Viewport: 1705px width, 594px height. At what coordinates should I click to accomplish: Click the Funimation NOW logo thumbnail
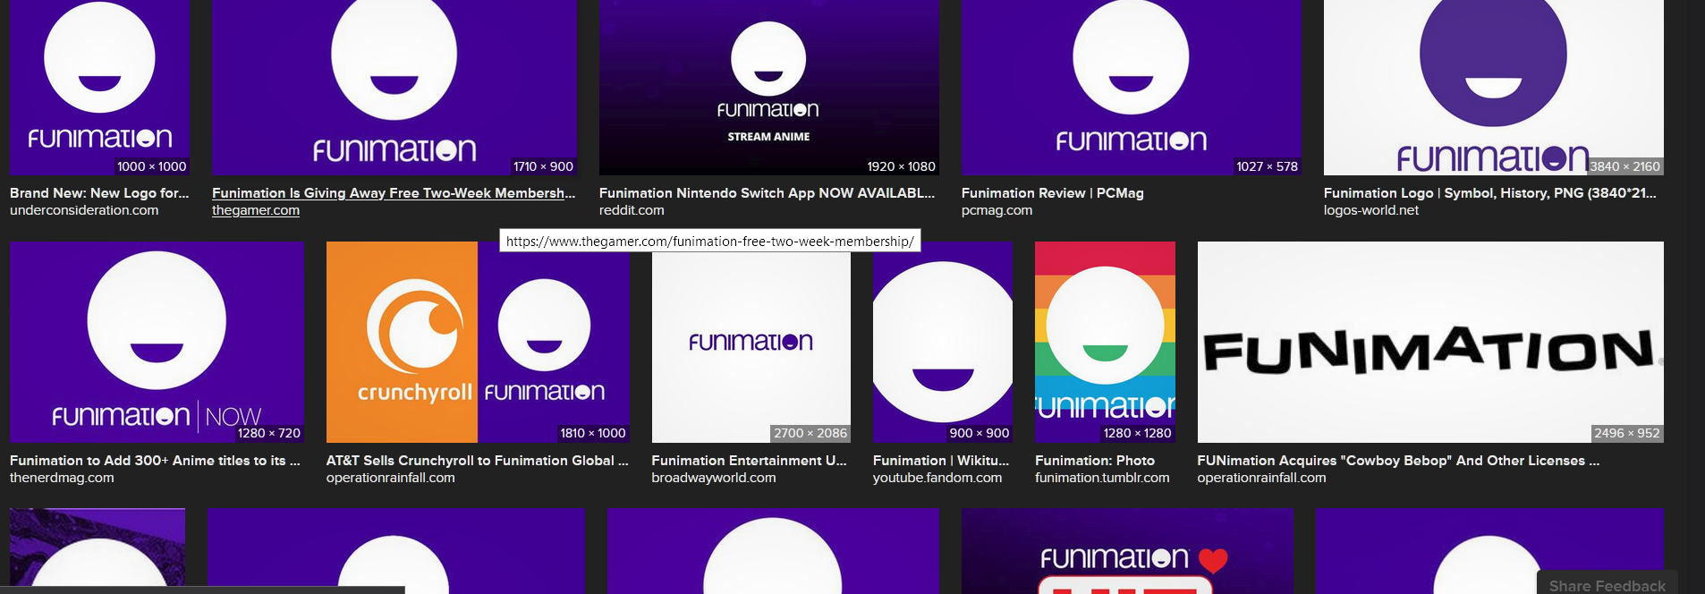coord(157,342)
